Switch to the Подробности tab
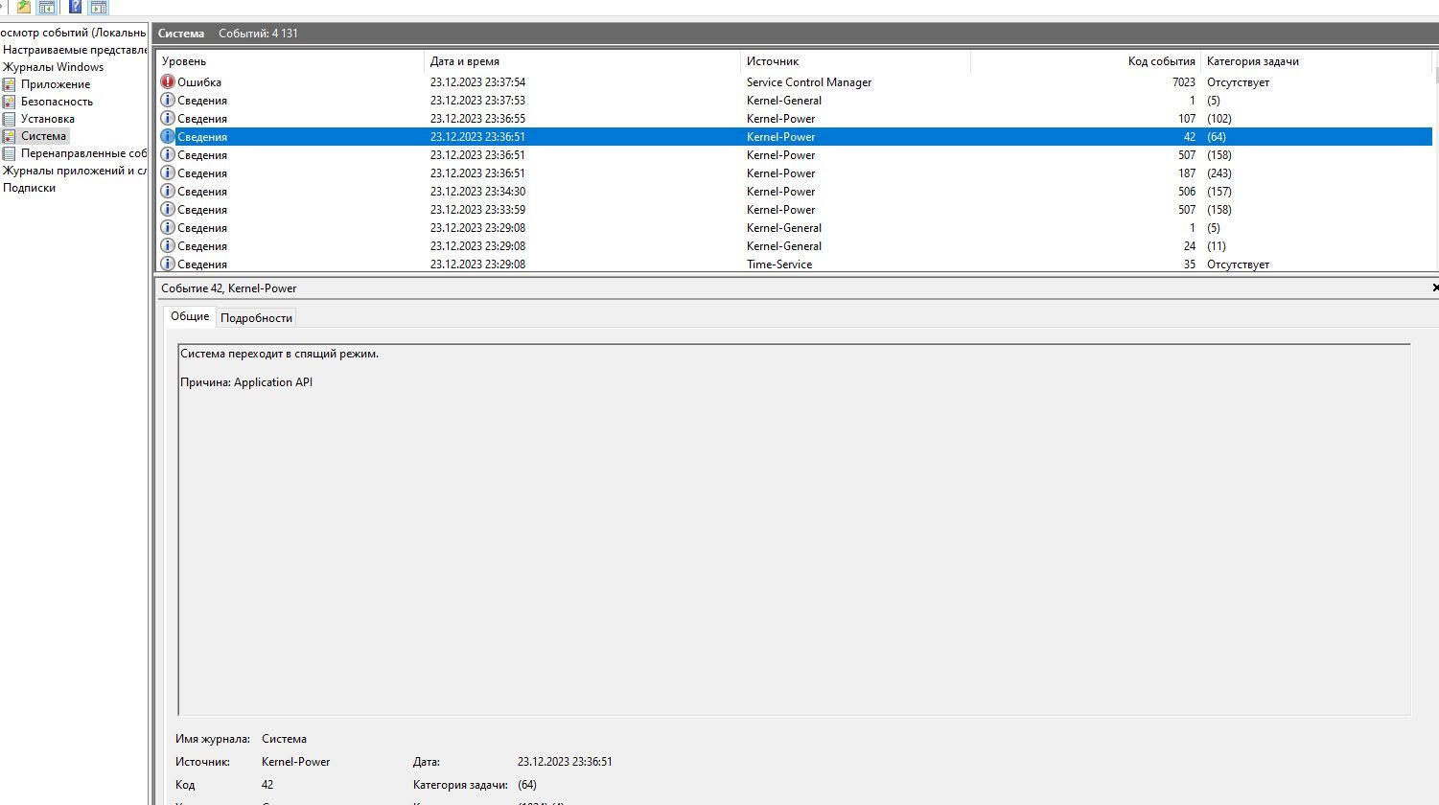This screenshot has height=805, width=1439. 256,318
